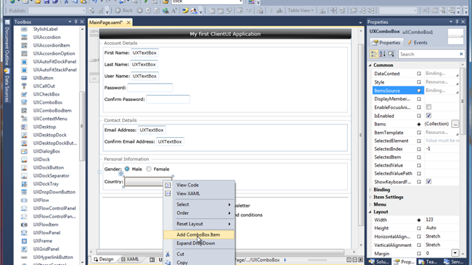Choose Add ComboBox Item from context menu

[199, 235]
